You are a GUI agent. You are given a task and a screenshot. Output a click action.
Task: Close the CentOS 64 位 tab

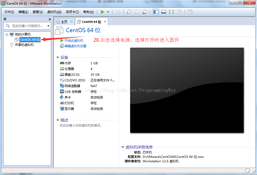[x=105, y=22]
